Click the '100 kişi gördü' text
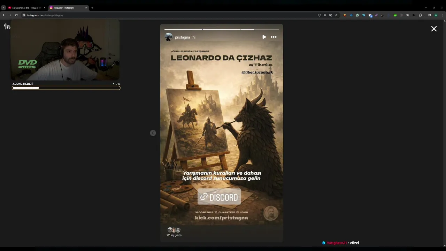 pos(174,235)
